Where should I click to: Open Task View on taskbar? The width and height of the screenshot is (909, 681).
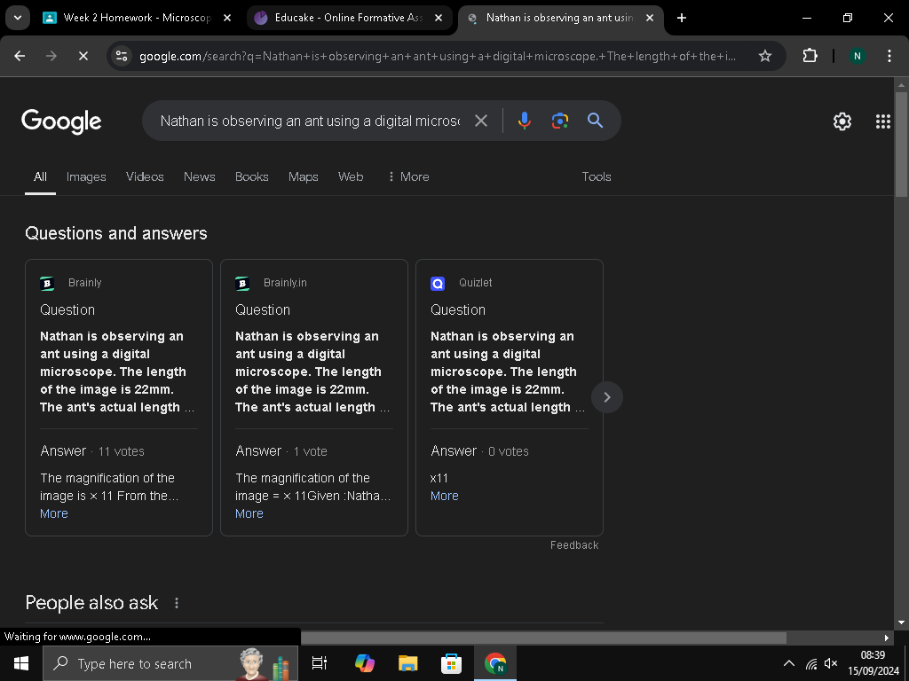point(320,663)
